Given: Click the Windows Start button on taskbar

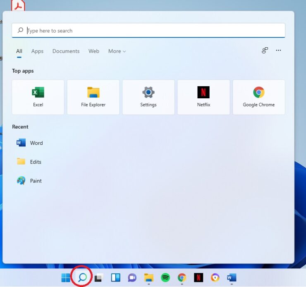Looking at the screenshot, I should (66, 277).
